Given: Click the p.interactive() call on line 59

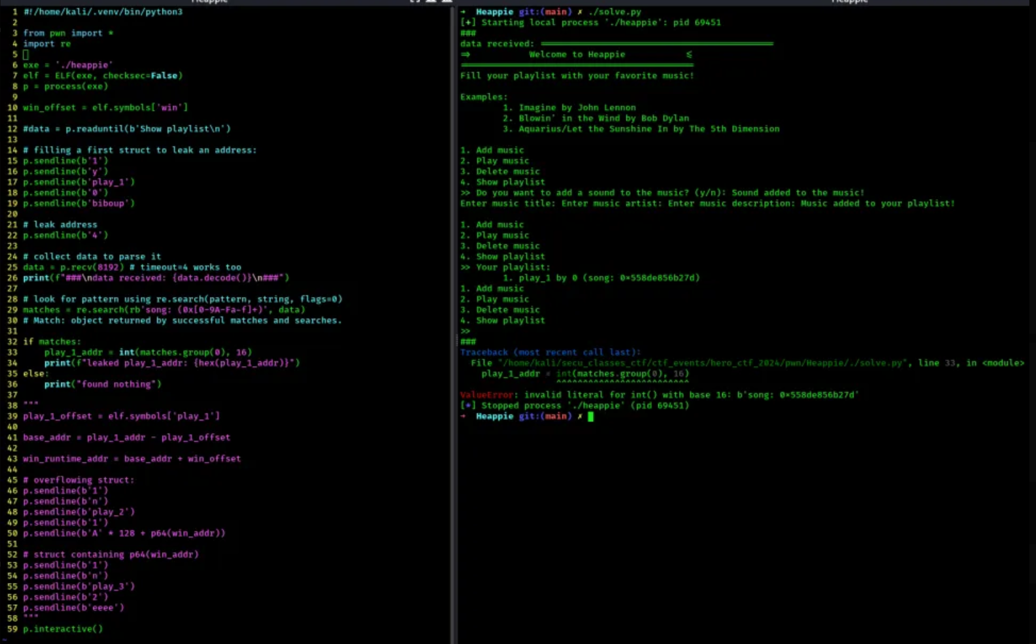Looking at the screenshot, I should [63, 629].
